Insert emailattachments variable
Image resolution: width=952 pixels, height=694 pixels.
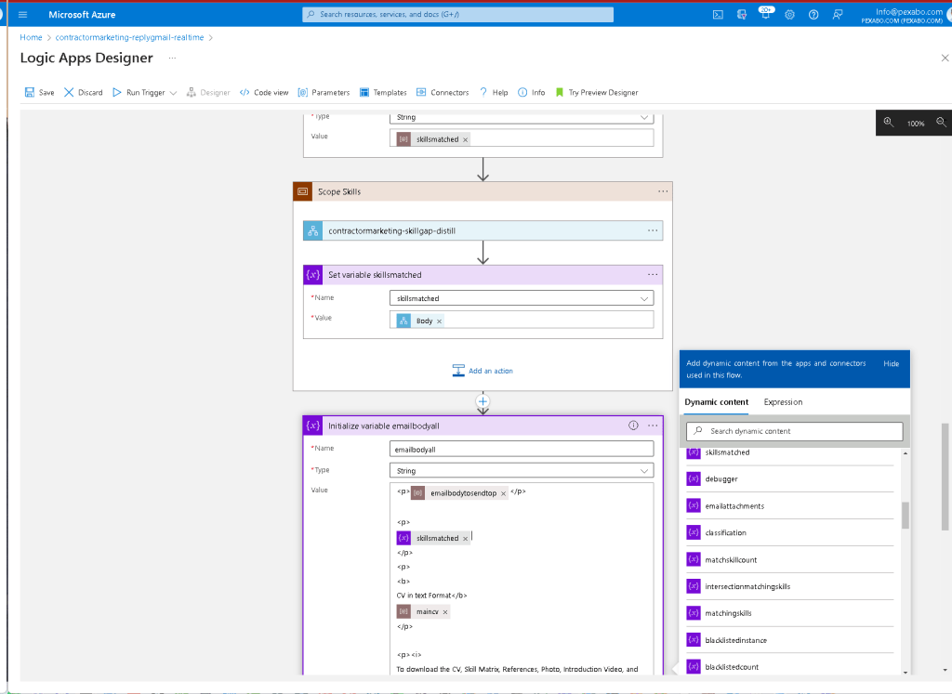point(789,506)
